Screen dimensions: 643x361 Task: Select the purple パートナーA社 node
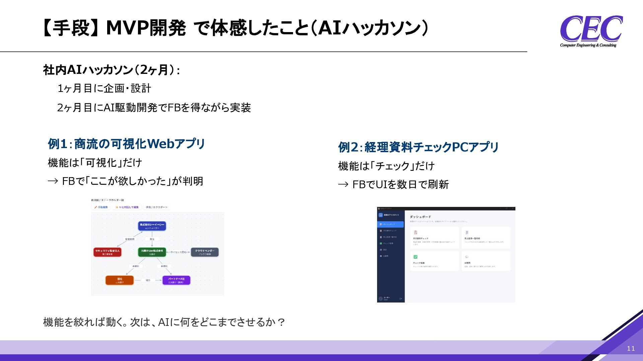click(176, 280)
